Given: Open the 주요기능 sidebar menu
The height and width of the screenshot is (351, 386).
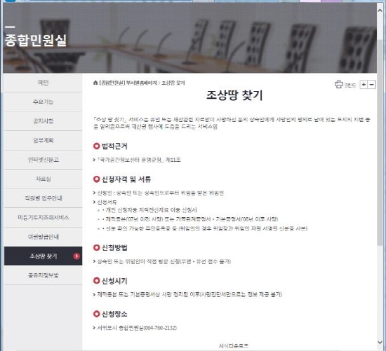Looking at the screenshot, I should coord(43,102).
